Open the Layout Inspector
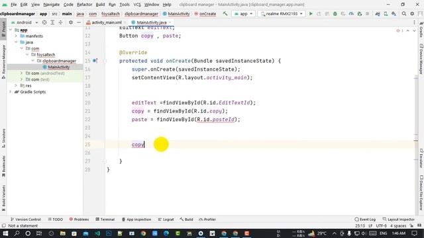 tap(399, 219)
